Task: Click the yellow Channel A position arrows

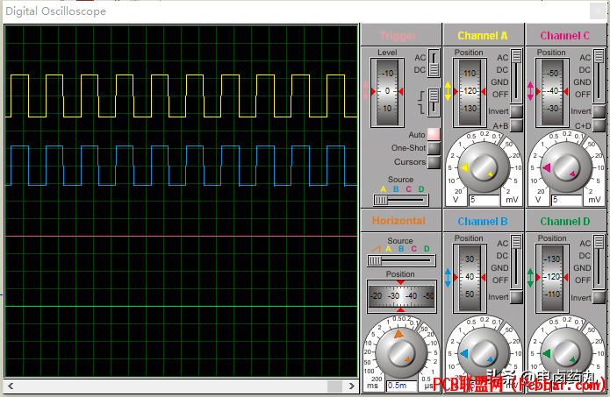Action: [x=448, y=91]
